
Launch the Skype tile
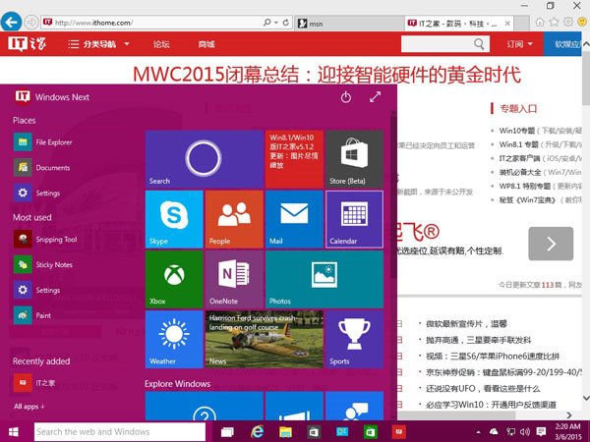tap(174, 219)
